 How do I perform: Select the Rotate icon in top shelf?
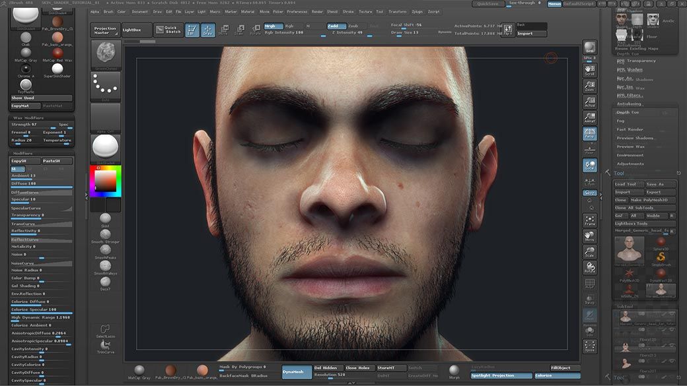[255, 30]
